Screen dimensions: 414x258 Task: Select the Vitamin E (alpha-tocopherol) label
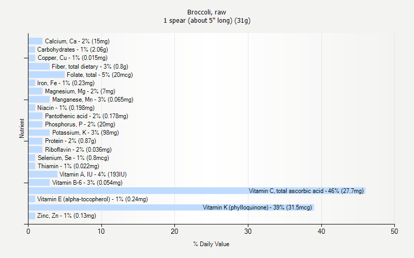point(92,199)
